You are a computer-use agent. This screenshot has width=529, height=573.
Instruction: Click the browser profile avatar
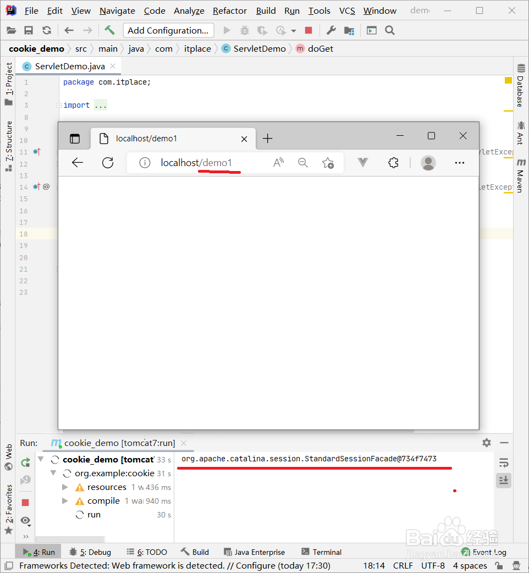(x=428, y=163)
